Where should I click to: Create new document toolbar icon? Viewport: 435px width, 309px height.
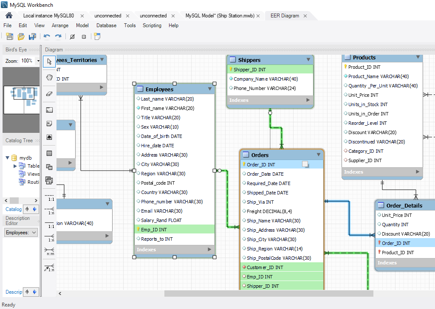click(9, 37)
